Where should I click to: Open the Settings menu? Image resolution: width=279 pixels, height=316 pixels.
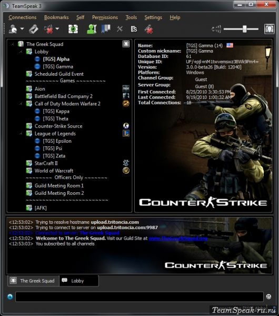coord(153,17)
